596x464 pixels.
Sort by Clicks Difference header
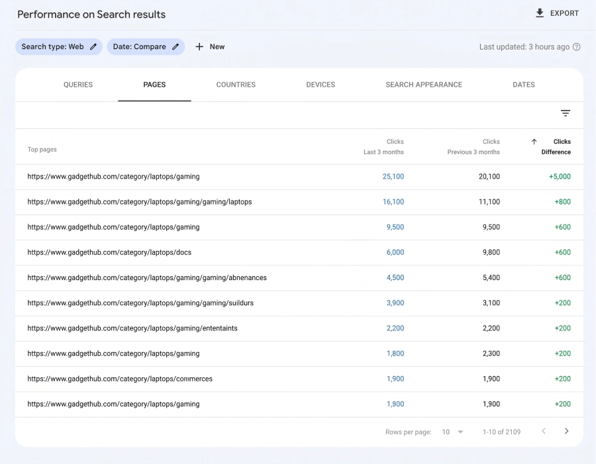[x=556, y=147]
